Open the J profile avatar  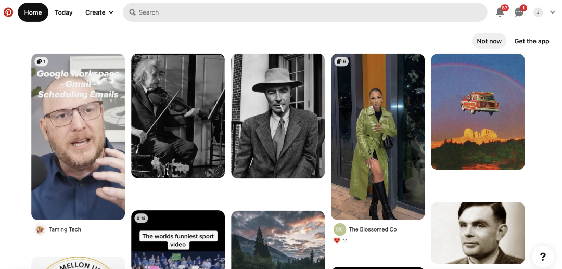pyautogui.click(x=538, y=12)
